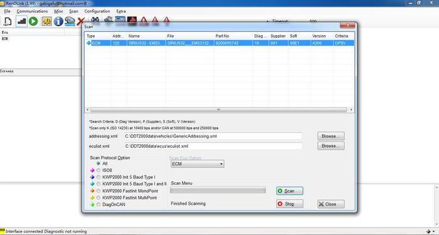Click Browse button next to addressing.xml
The image size is (439, 235).
[331, 136]
